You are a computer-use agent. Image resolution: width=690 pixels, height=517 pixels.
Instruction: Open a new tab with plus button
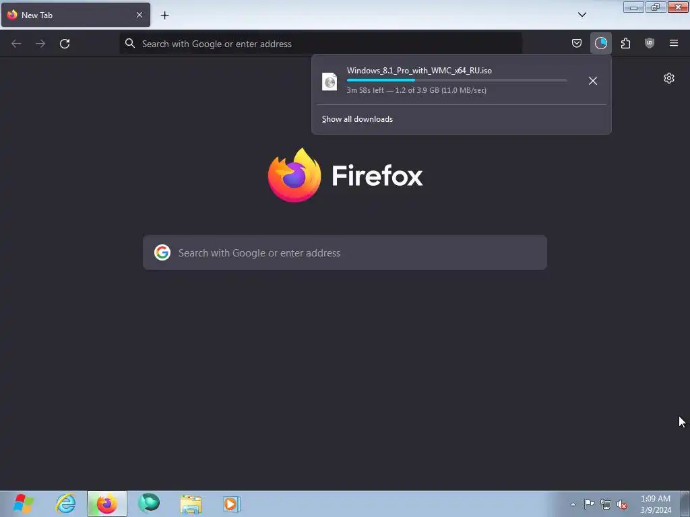tap(164, 15)
